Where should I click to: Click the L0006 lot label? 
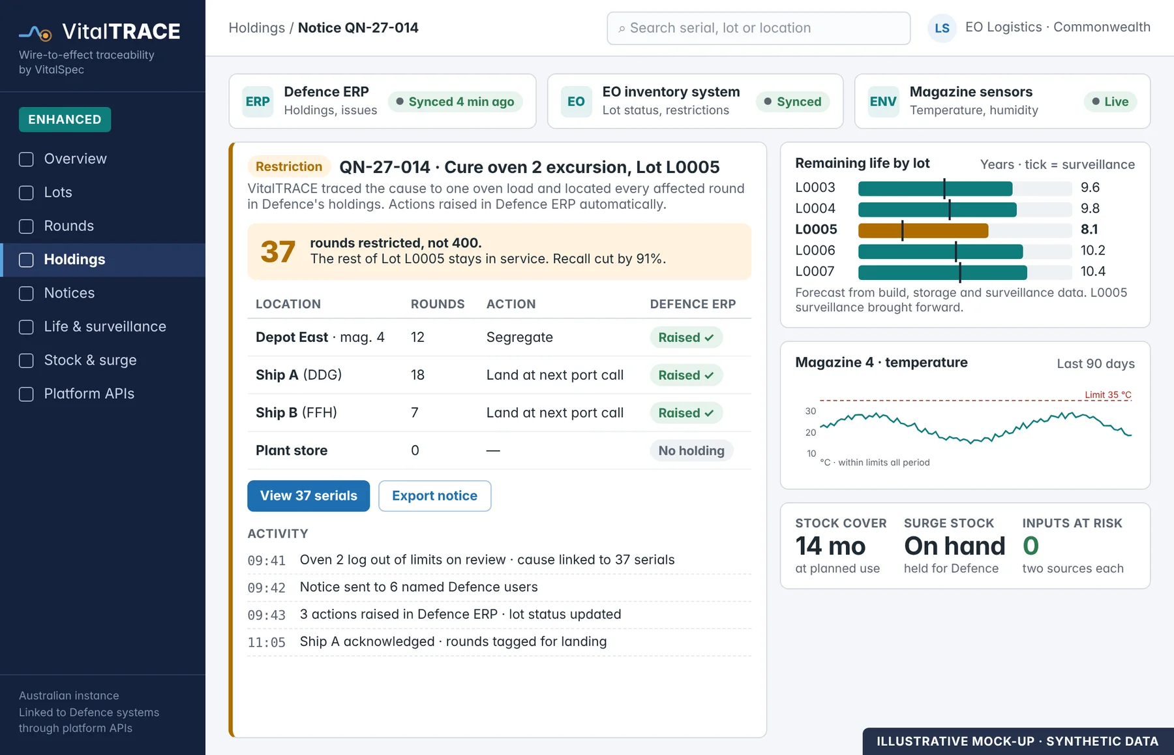[815, 251]
